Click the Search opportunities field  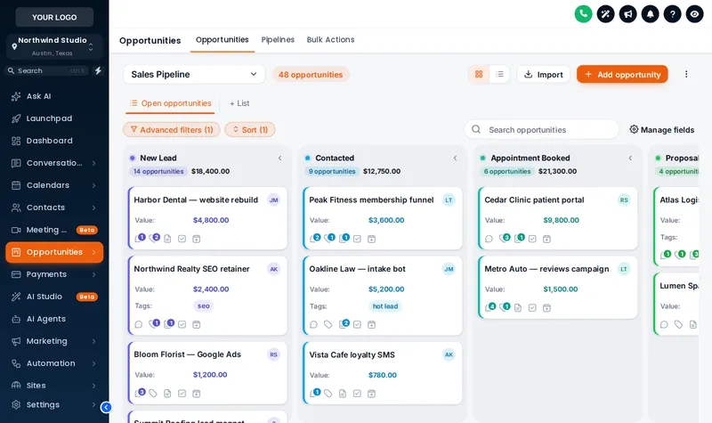[x=542, y=130]
